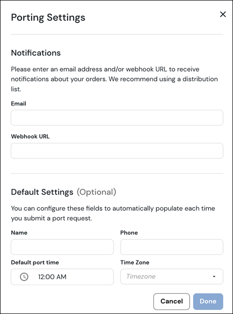Close the Porting Settings dialog with X
Screen dimensions: 233x314
coord(223,14)
